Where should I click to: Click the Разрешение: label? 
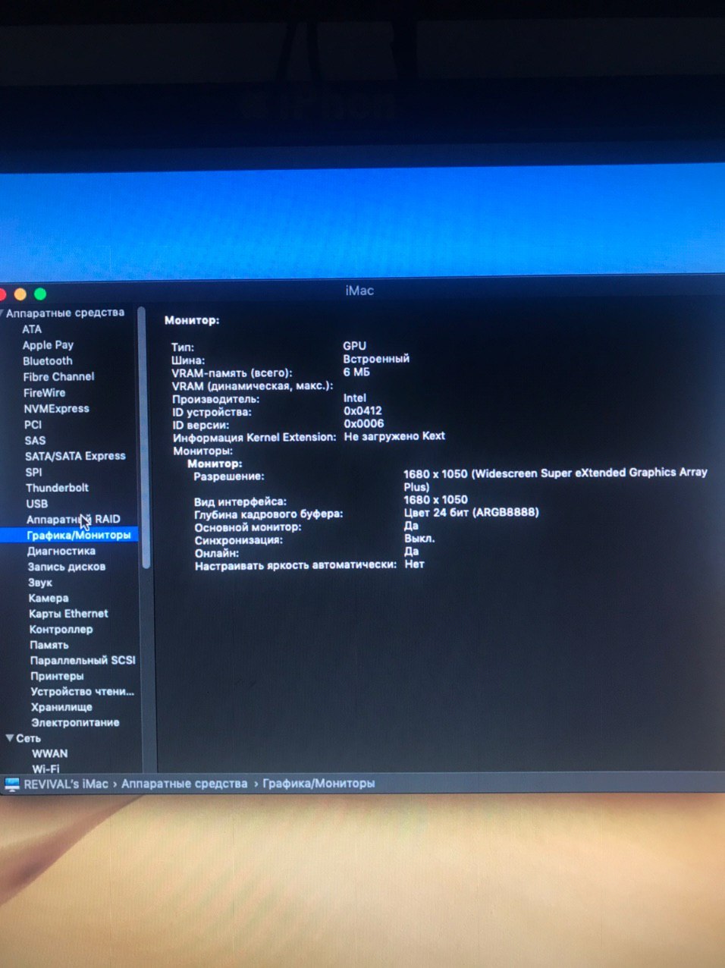coord(229,476)
